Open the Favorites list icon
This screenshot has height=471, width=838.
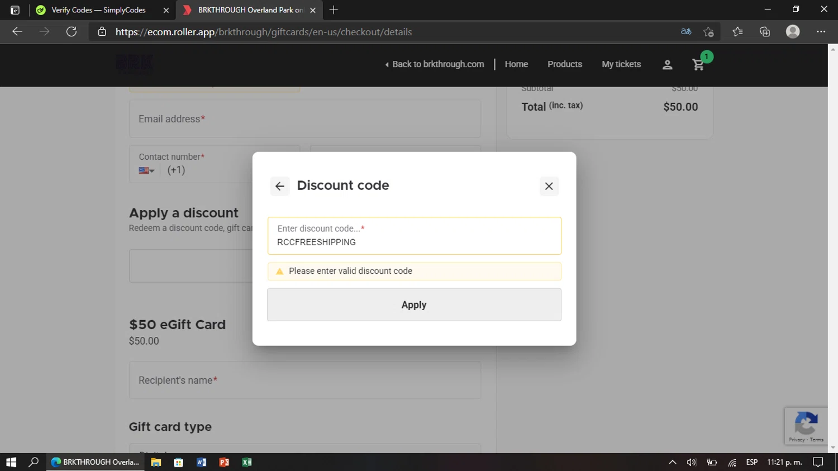737,32
